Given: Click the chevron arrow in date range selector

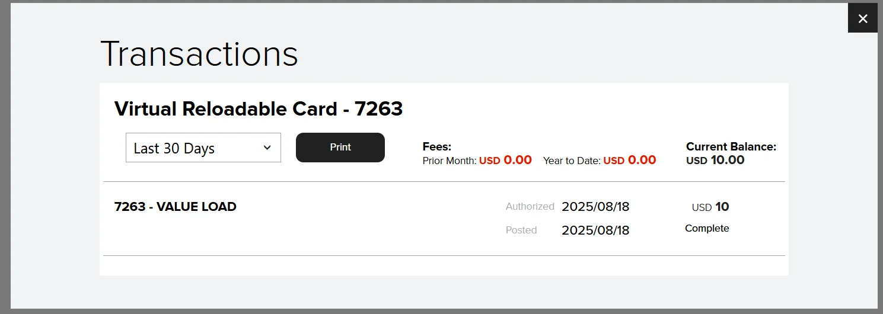Looking at the screenshot, I should pos(267,148).
